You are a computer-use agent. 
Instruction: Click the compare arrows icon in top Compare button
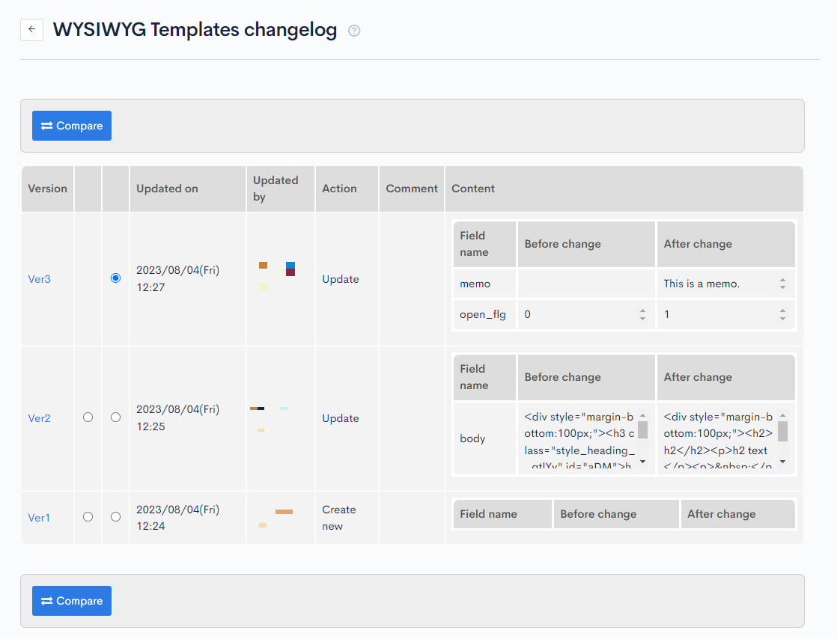tap(46, 126)
